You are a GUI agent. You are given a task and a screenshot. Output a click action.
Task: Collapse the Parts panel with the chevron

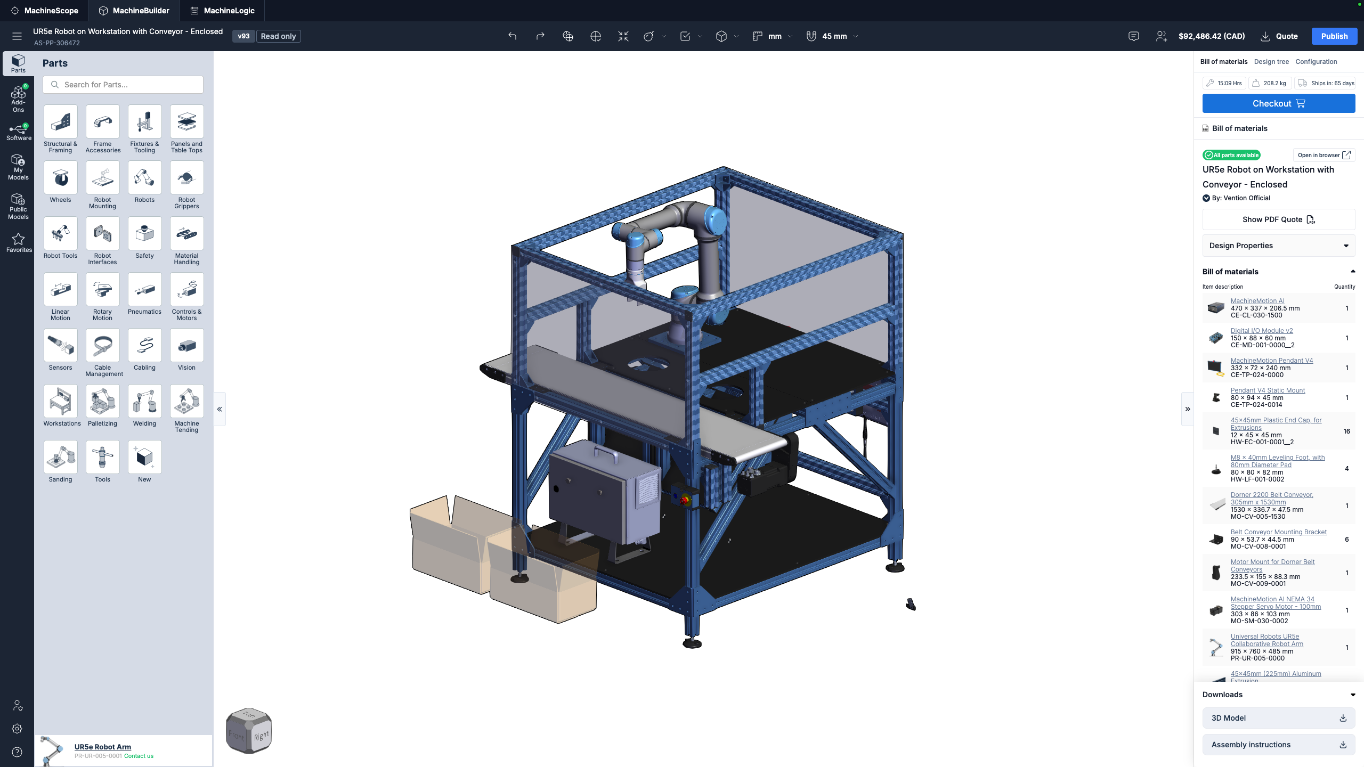220,409
